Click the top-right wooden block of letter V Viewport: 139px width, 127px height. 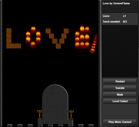[66, 31]
